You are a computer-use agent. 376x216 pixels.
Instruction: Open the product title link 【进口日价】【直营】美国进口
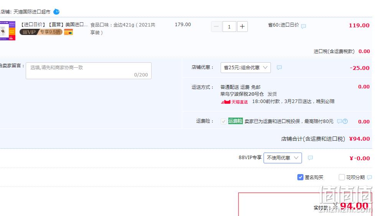point(54,25)
